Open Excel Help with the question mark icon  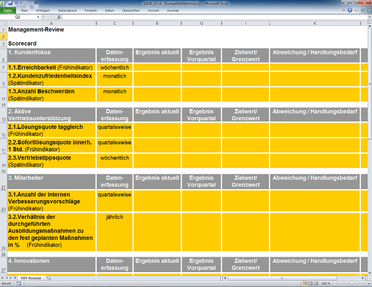351,11
